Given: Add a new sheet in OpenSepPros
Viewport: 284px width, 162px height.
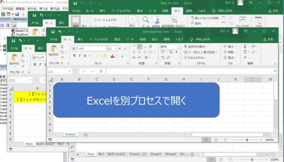Looking at the screenshot, I should coord(86,134).
